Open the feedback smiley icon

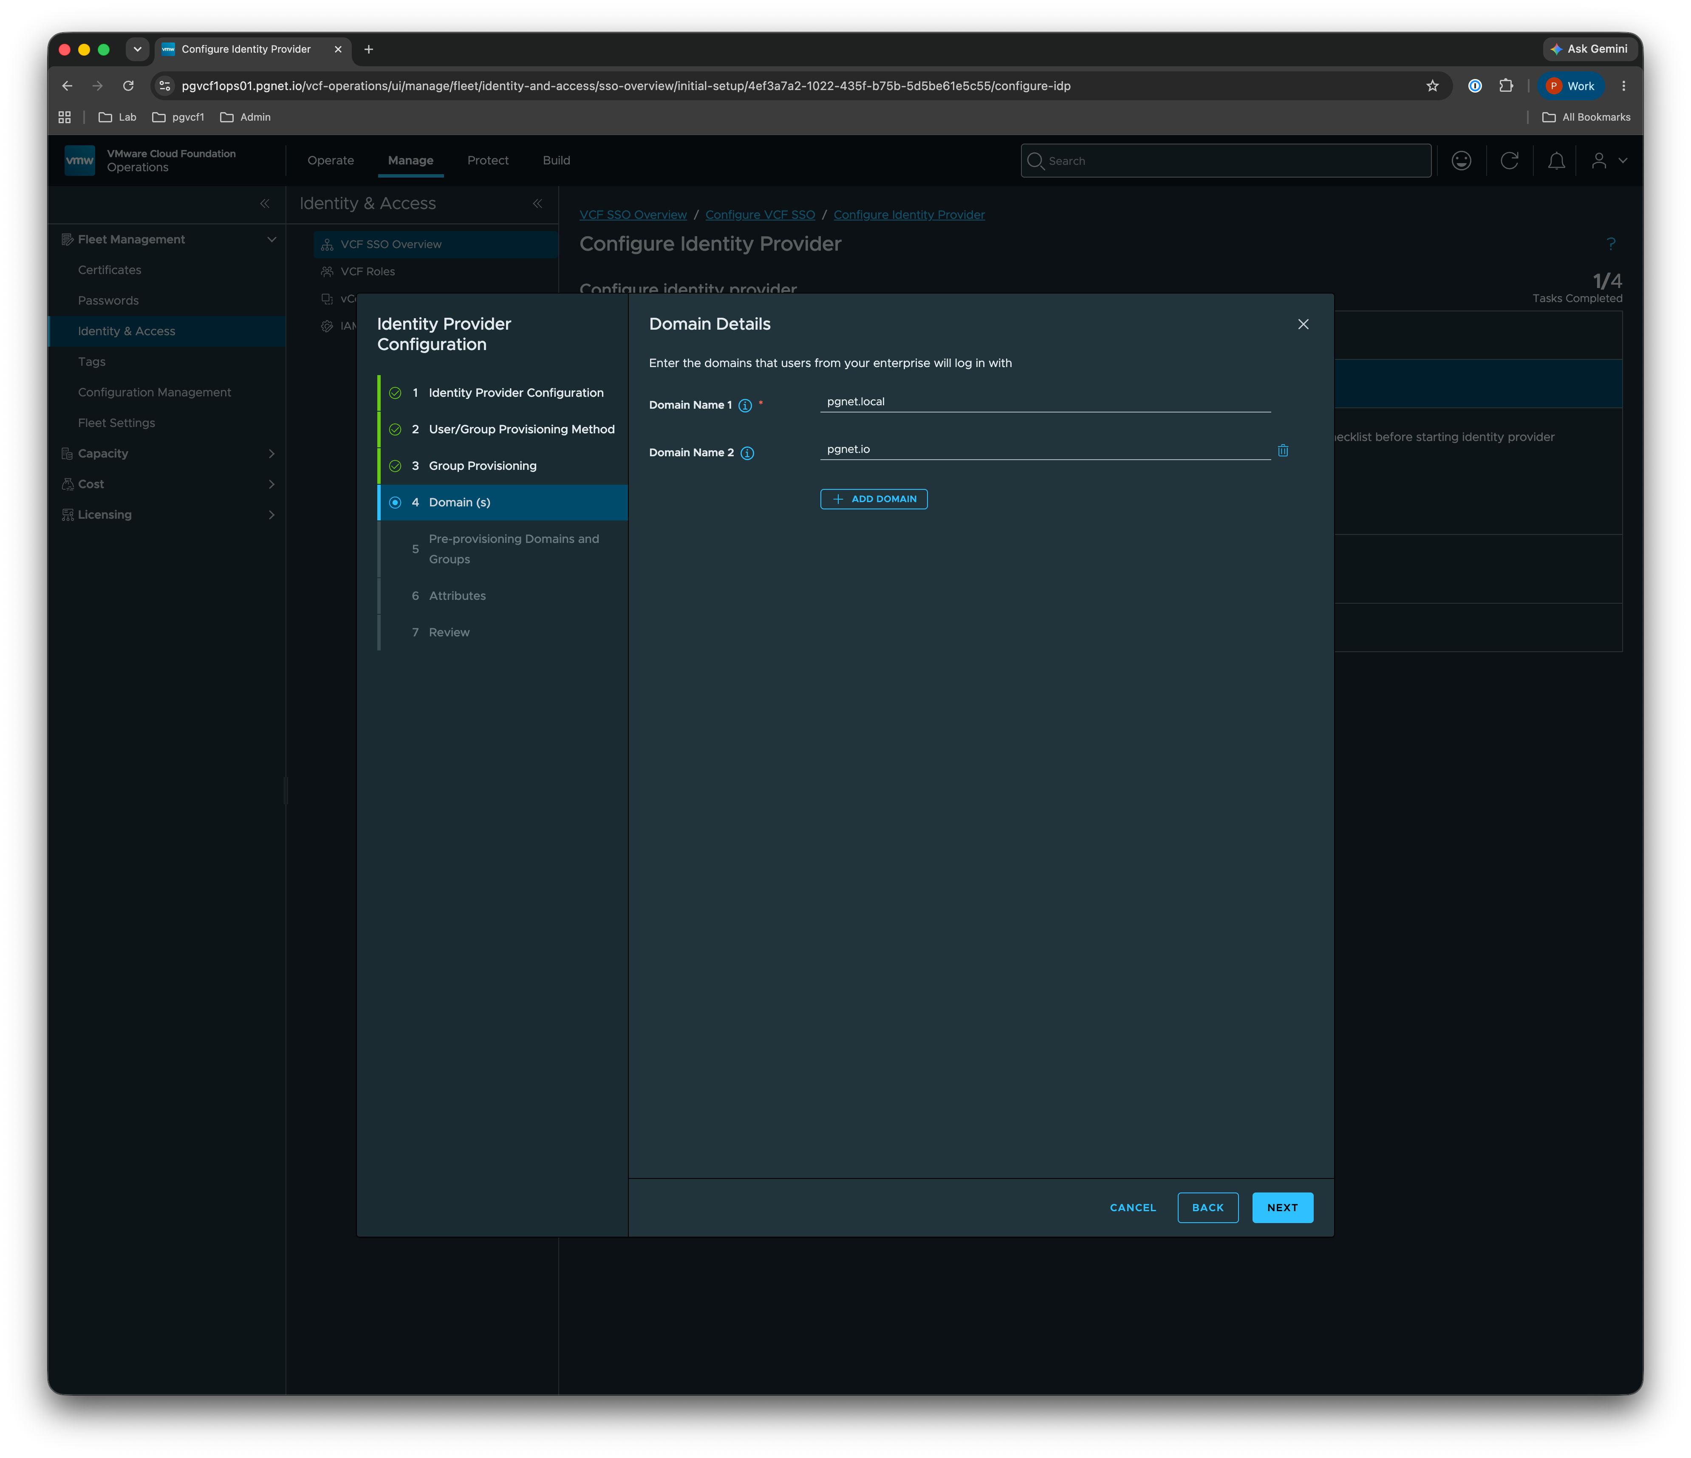pyautogui.click(x=1461, y=161)
